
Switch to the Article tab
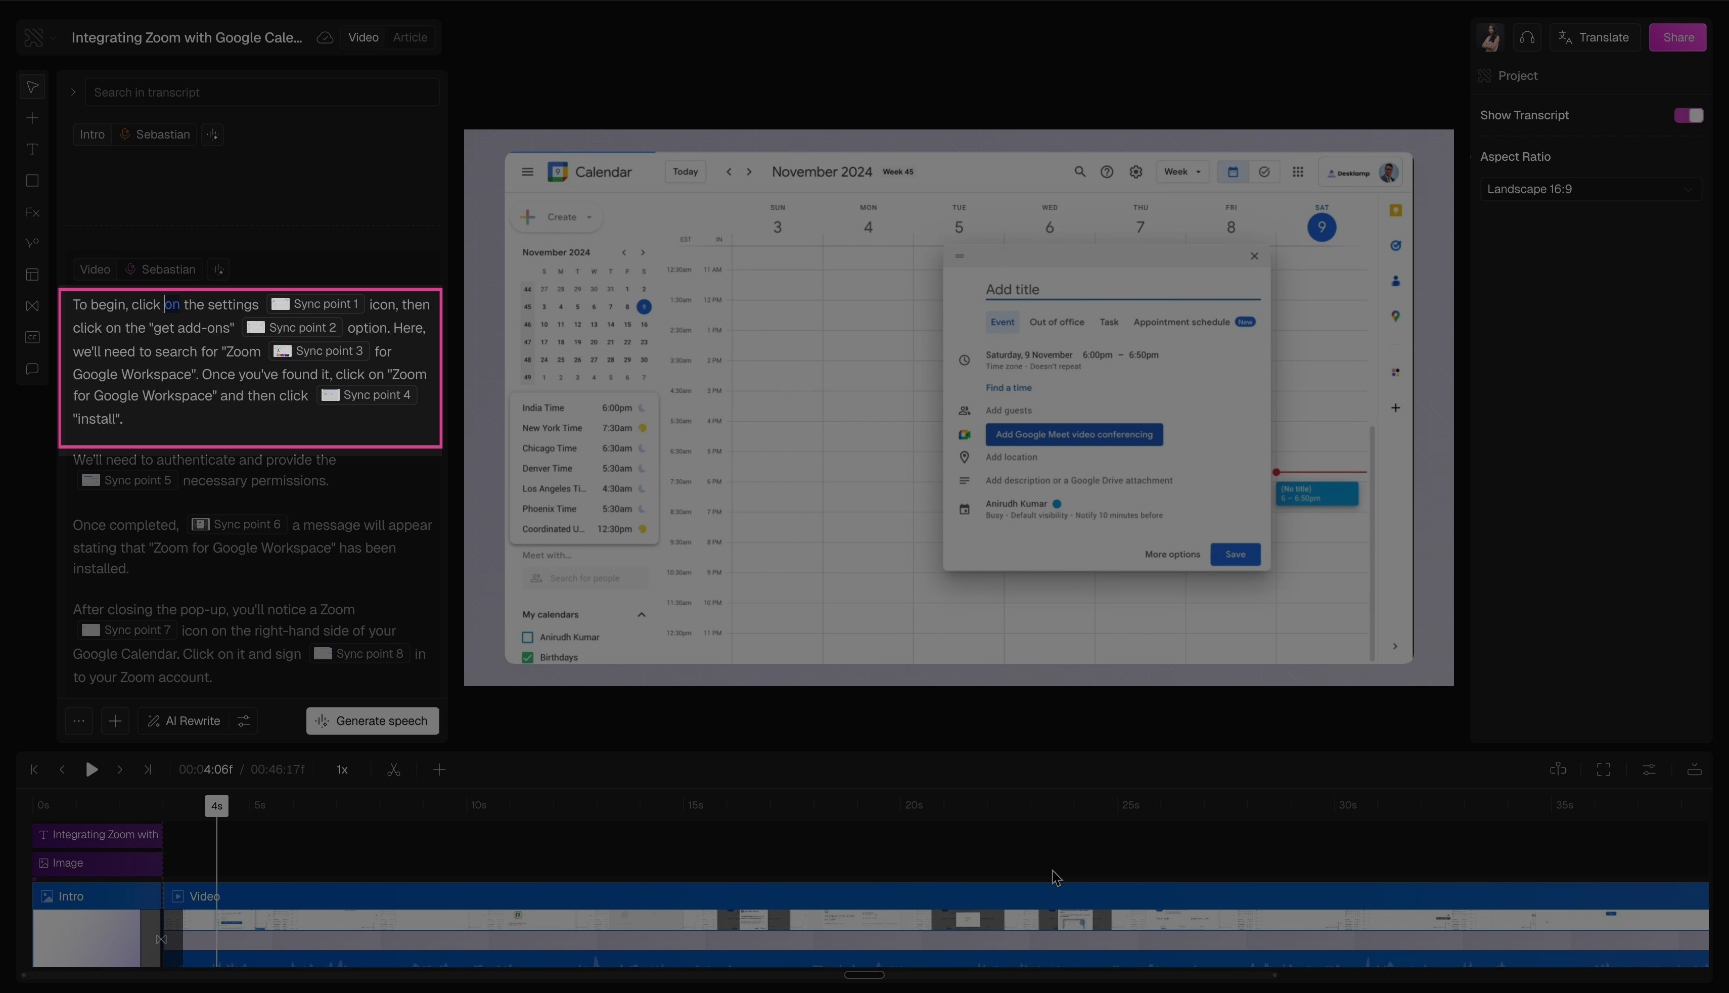[x=409, y=37]
